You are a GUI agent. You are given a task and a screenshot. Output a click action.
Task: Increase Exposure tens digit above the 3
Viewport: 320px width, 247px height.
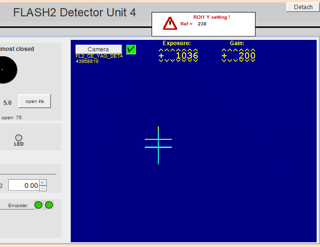click(190, 50)
